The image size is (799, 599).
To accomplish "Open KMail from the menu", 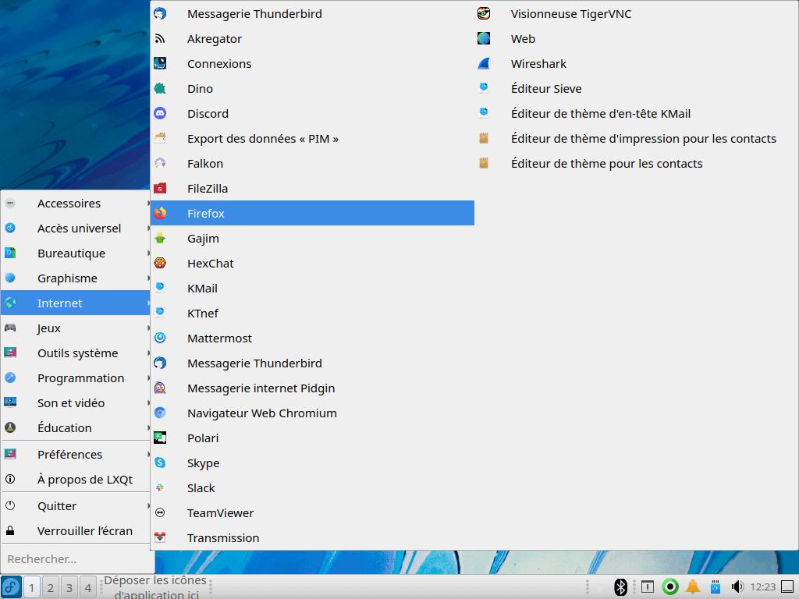I will pyautogui.click(x=312, y=289).
